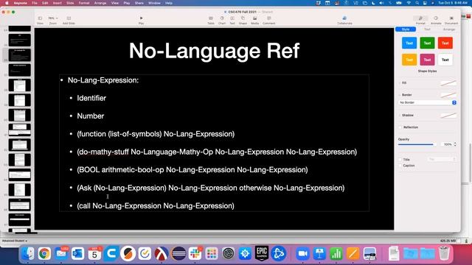The width and height of the screenshot is (472, 265).
Task: Apply the pink Text shape style
Action: [x=427, y=60]
